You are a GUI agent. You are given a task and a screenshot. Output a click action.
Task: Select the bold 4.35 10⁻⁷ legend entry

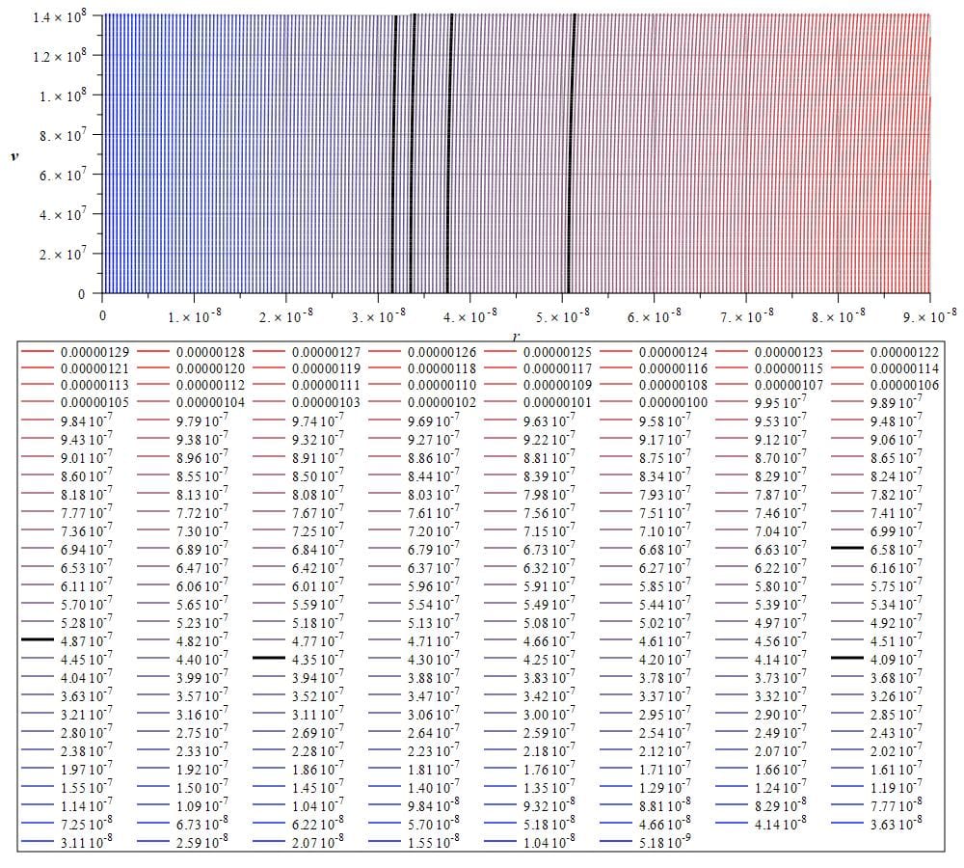270,657
